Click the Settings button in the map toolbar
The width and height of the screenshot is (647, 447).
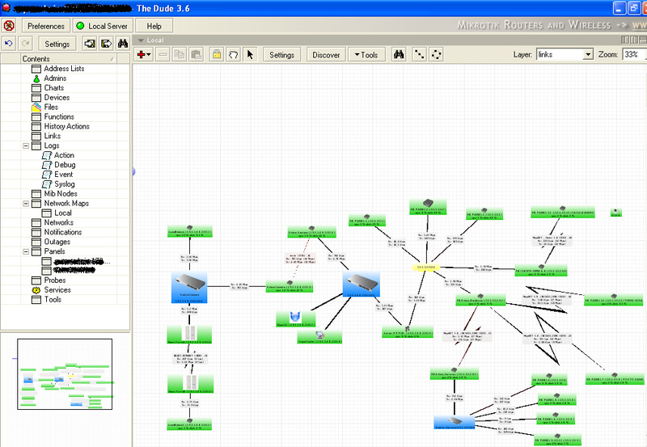click(x=281, y=54)
